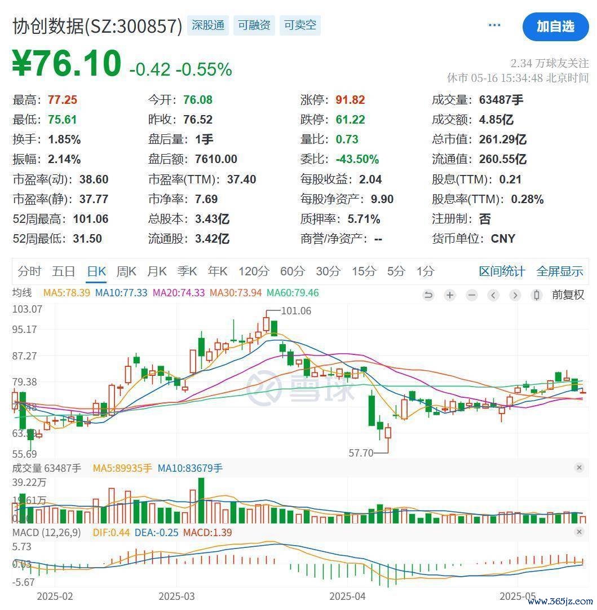Open the 前复权 adjustment dropdown
This screenshot has width=597, height=610.
point(568,295)
